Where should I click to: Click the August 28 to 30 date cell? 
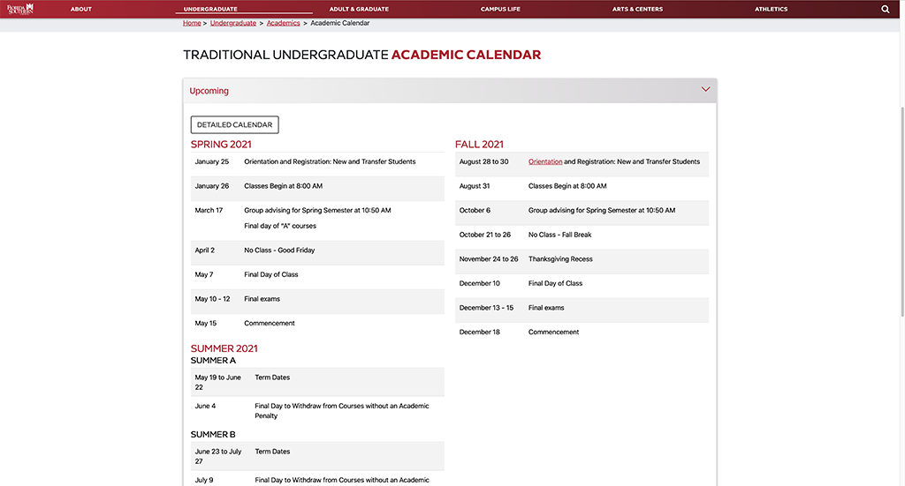click(483, 161)
